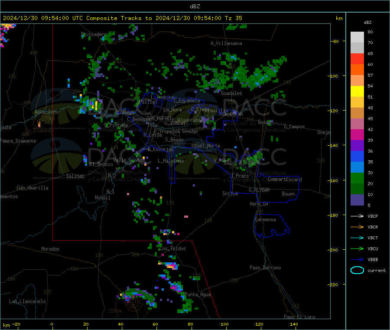The height and width of the screenshot is (330, 390).
Task: Click the orange VBCR arrow legend icon
Action: pyautogui.click(x=357, y=227)
